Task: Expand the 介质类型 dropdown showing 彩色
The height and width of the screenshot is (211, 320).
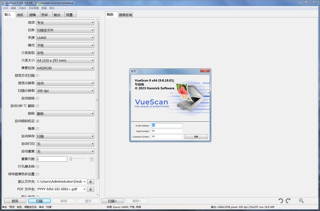Action: click(x=65, y=53)
